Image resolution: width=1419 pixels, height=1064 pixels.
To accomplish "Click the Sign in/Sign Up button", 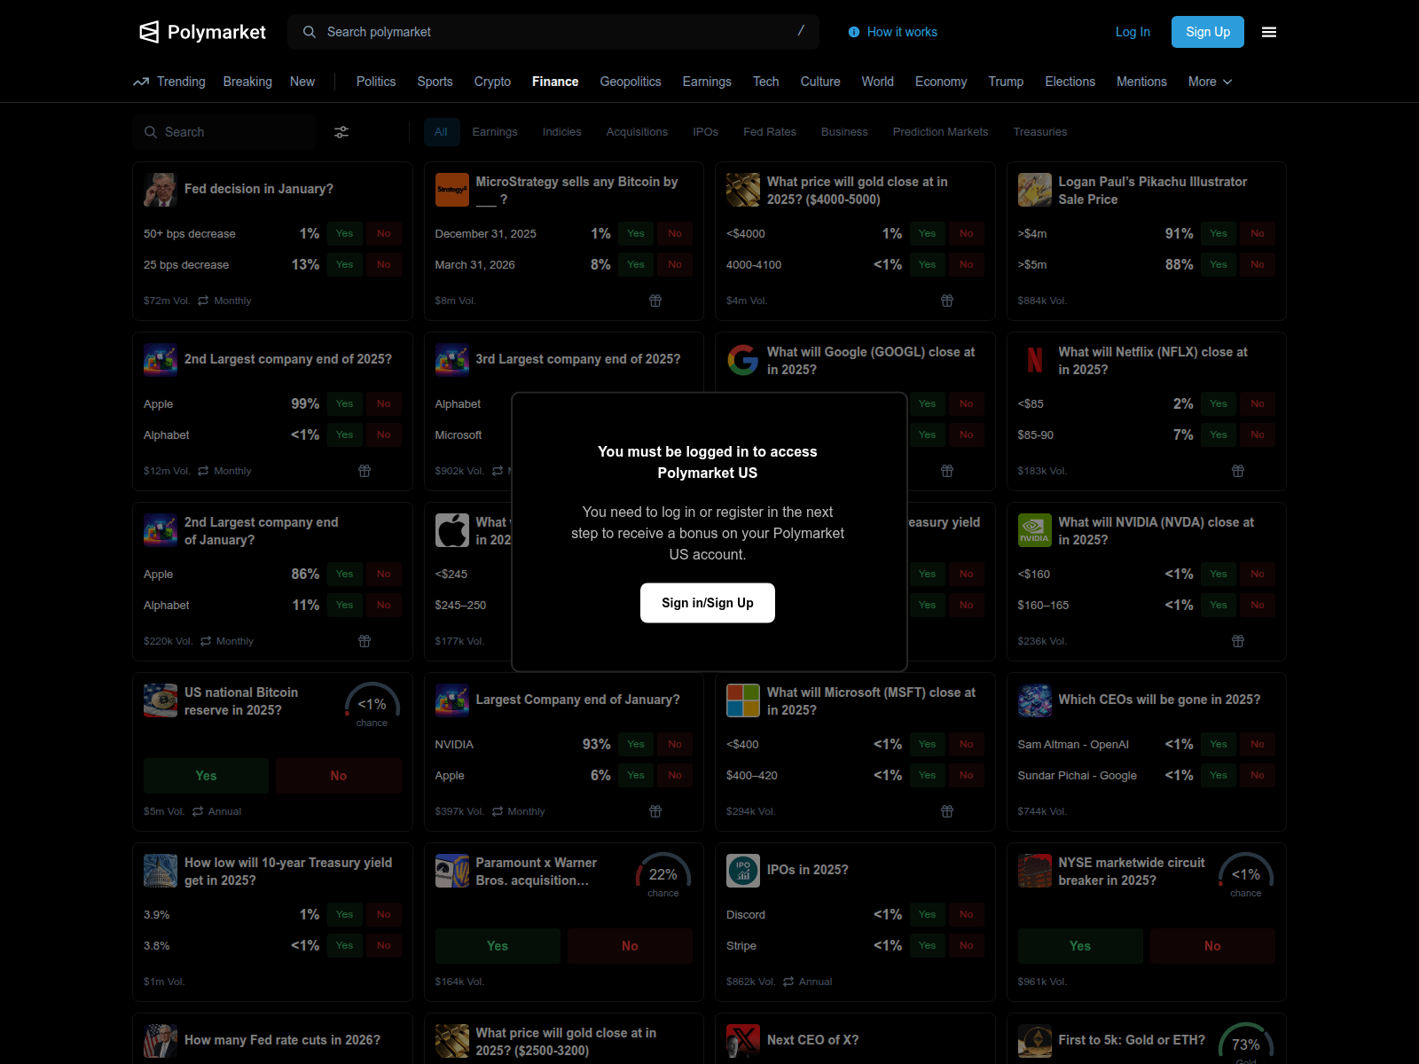I will click(708, 603).
